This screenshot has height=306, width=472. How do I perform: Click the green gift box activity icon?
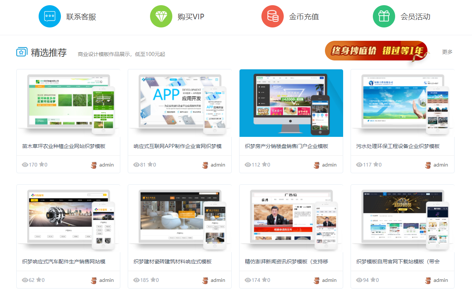coord(384,16)
